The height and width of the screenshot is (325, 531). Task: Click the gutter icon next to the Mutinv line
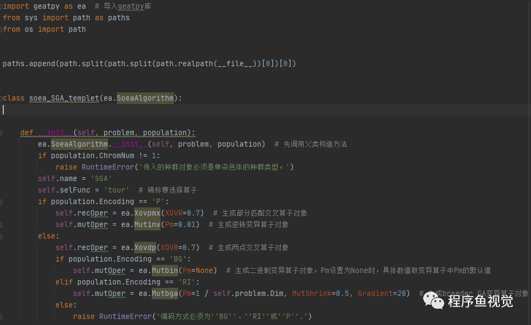click(x=2, y=224)
